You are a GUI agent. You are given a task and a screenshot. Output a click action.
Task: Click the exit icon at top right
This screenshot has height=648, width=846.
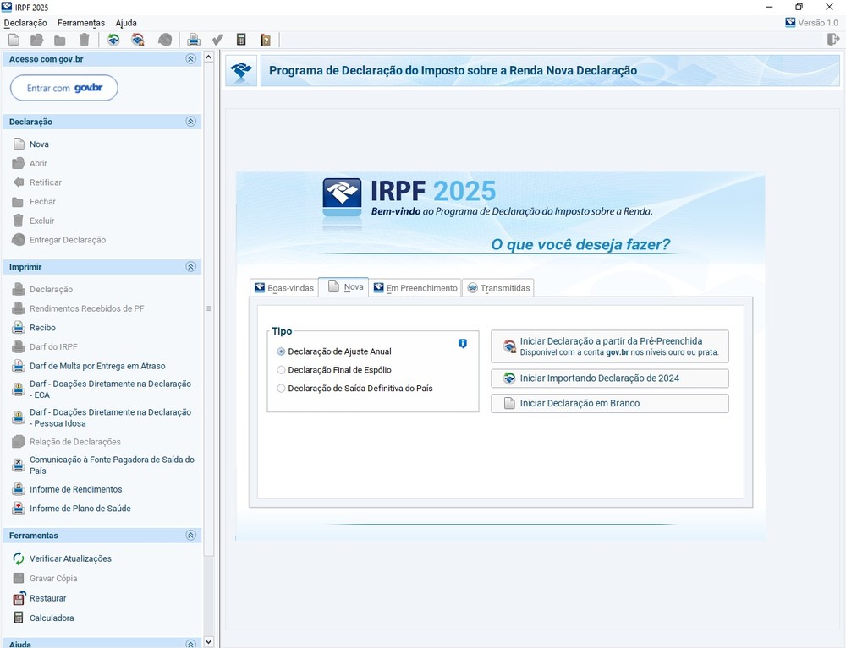[x=833, y=40]
